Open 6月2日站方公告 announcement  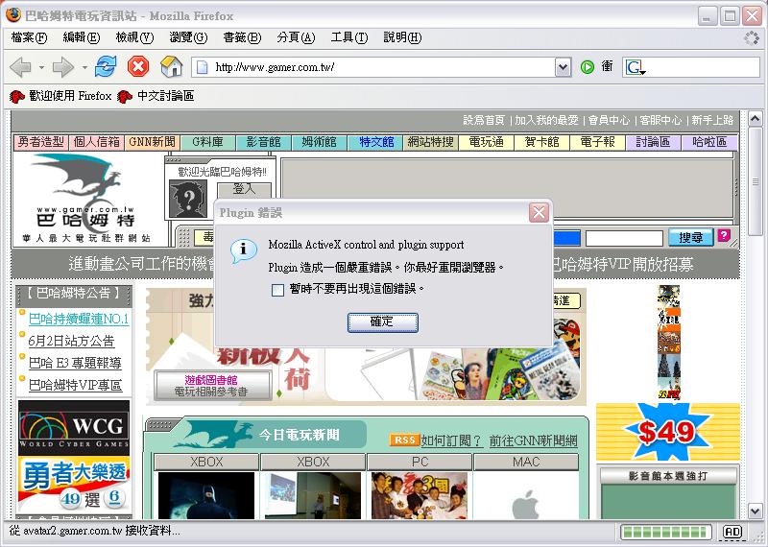(71, 342)
